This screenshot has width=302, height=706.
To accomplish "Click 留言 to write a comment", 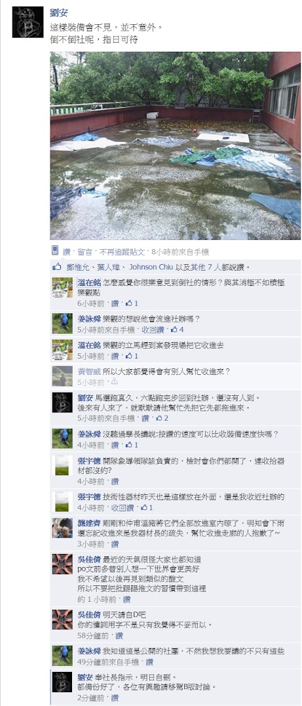I will coord(85,252).
